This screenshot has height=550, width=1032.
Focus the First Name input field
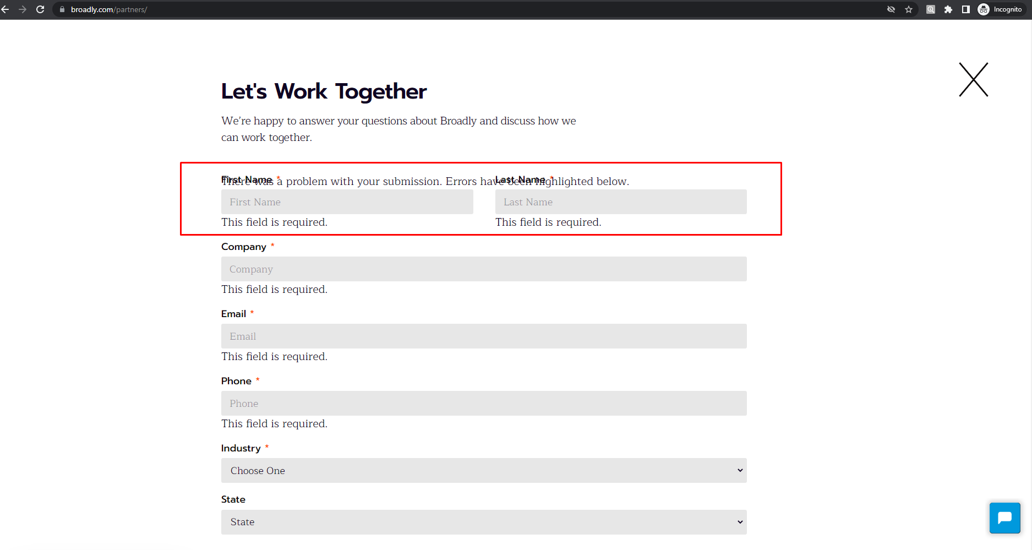coord(347,202)
